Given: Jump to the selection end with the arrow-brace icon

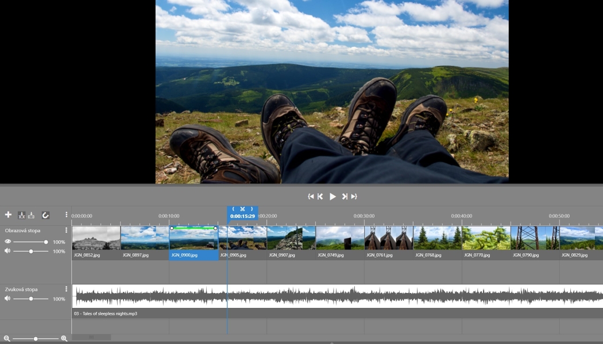Looking at the screenshot, I should coord(354,197).
